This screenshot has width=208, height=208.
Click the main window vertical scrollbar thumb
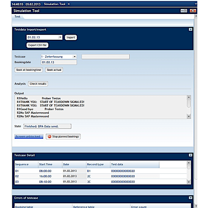pyautogui.click(x=196, y=99)
